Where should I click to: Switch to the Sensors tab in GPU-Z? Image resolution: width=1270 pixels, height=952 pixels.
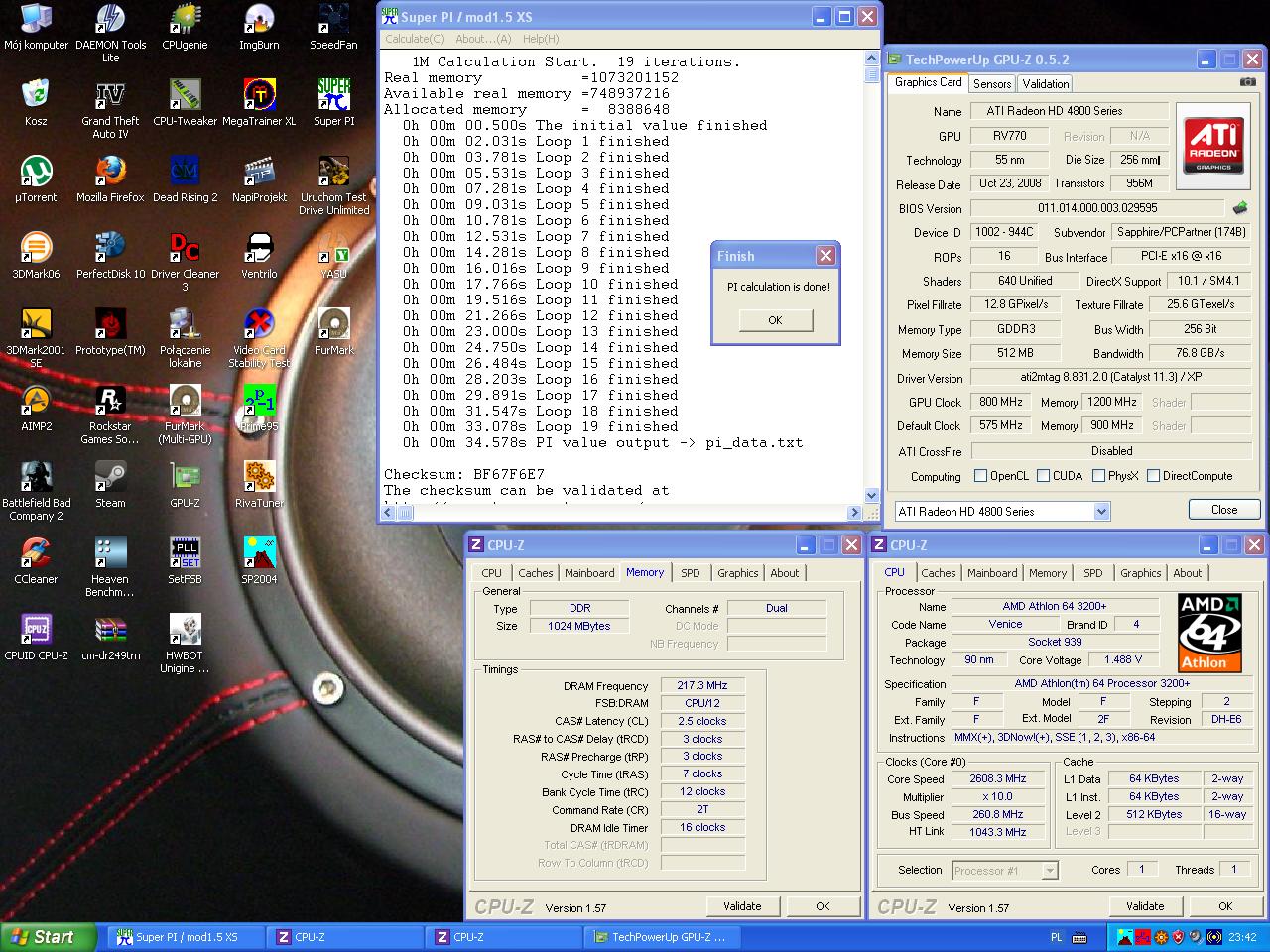pyautogui.click(x=992, y=84)
